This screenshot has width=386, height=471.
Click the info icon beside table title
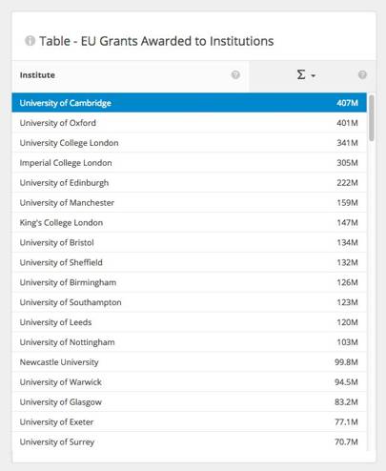[x=30, y=41]
